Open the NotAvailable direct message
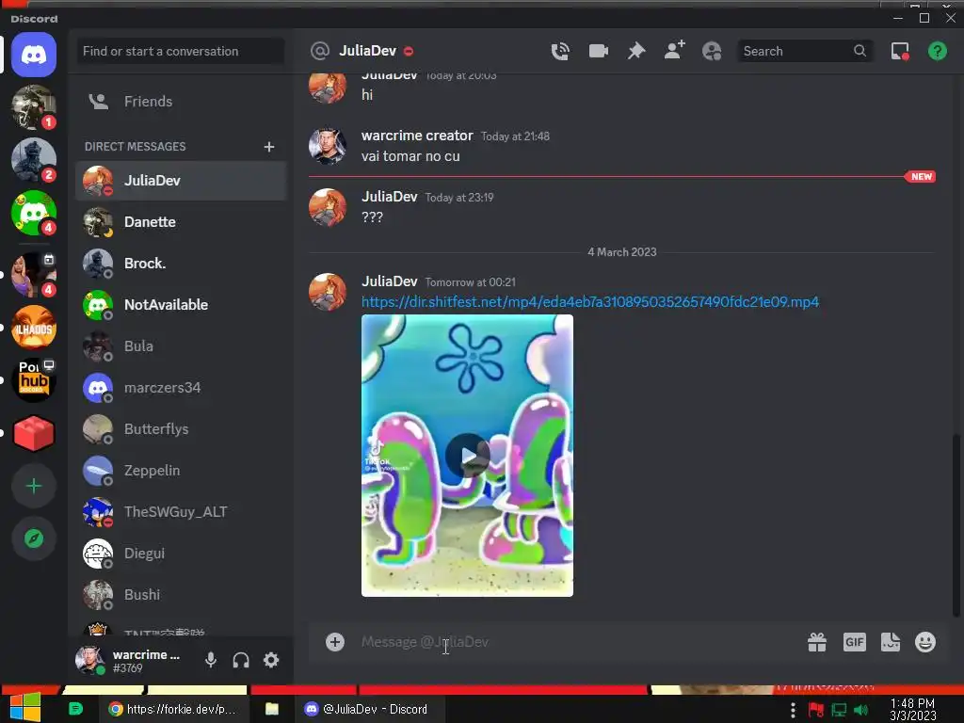This screenshot has height=723, width=964. (x=181, y=305)
